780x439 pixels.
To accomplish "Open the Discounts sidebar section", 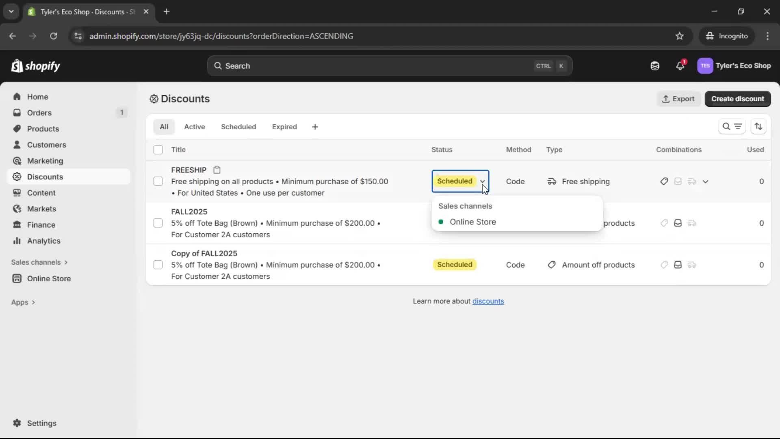I will coord(45,177).
